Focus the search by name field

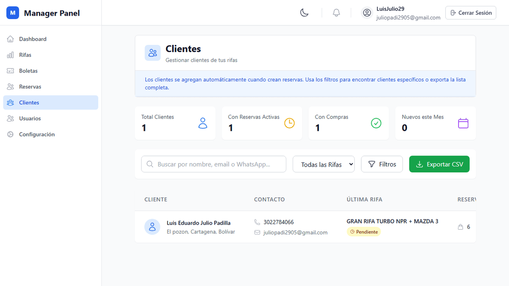(x=218, y=164)
